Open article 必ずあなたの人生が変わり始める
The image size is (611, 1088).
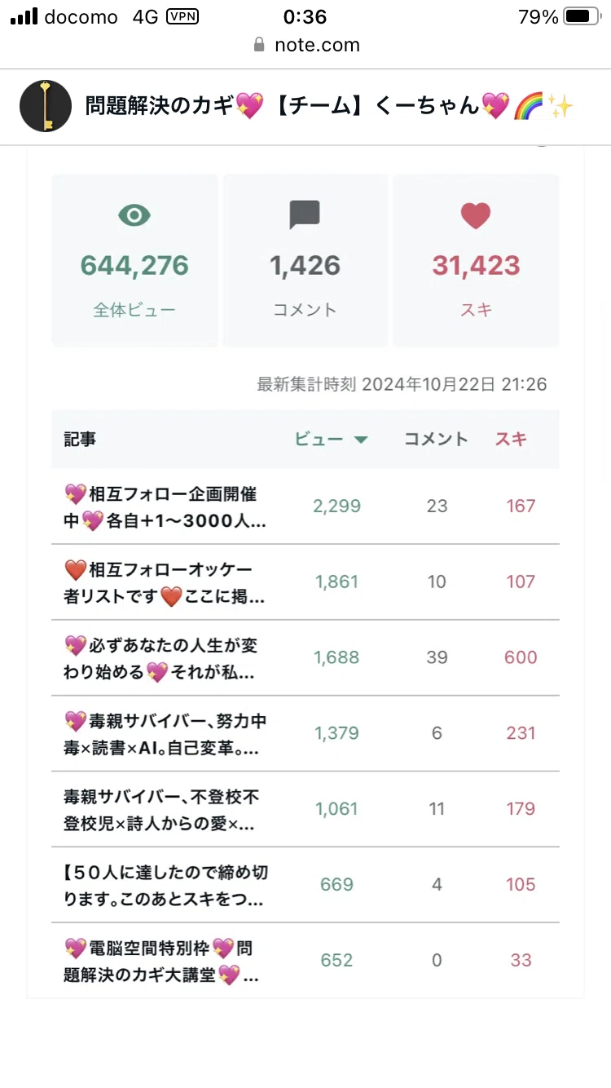(x=305, y=658)
